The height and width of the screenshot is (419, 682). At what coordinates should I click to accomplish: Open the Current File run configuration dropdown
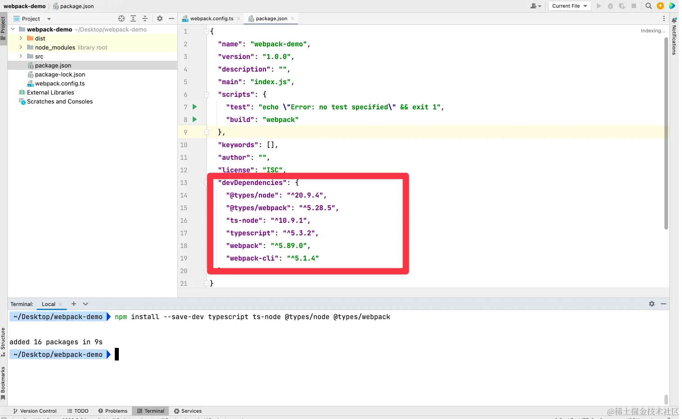tap(569, 6)
